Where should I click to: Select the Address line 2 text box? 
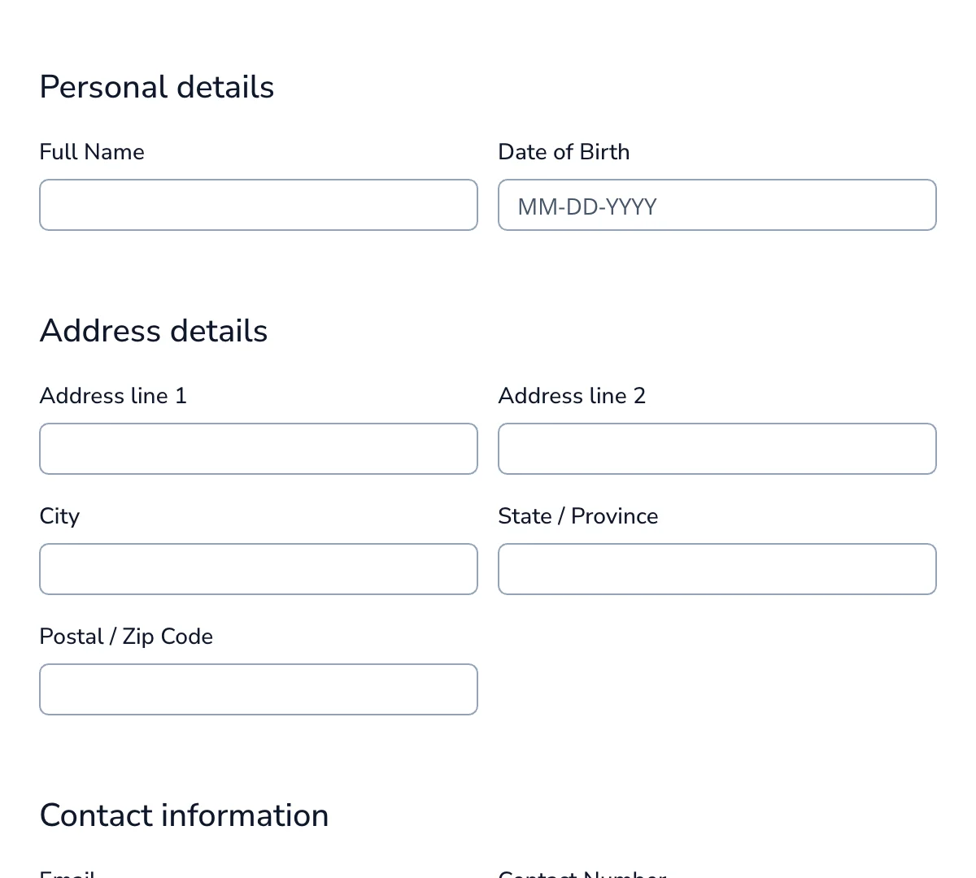click(x=717, y=449)
